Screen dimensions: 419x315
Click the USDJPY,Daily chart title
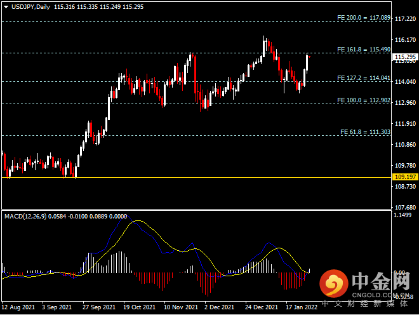point(30,7)
